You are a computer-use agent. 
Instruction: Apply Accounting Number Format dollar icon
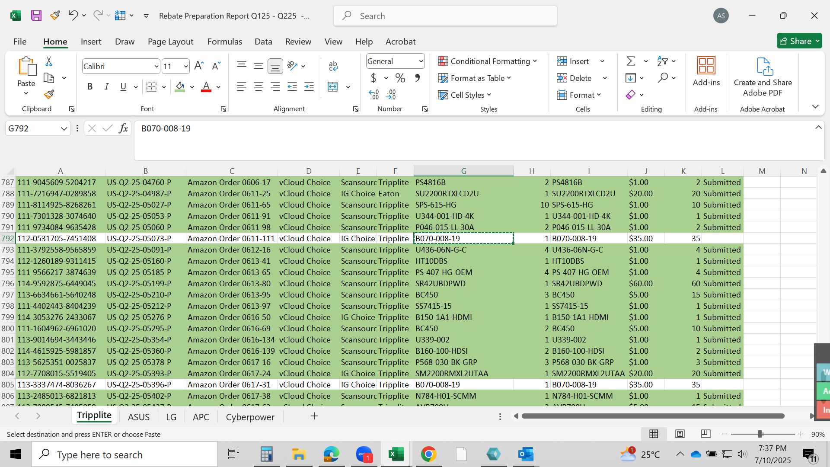pos(373,78)
